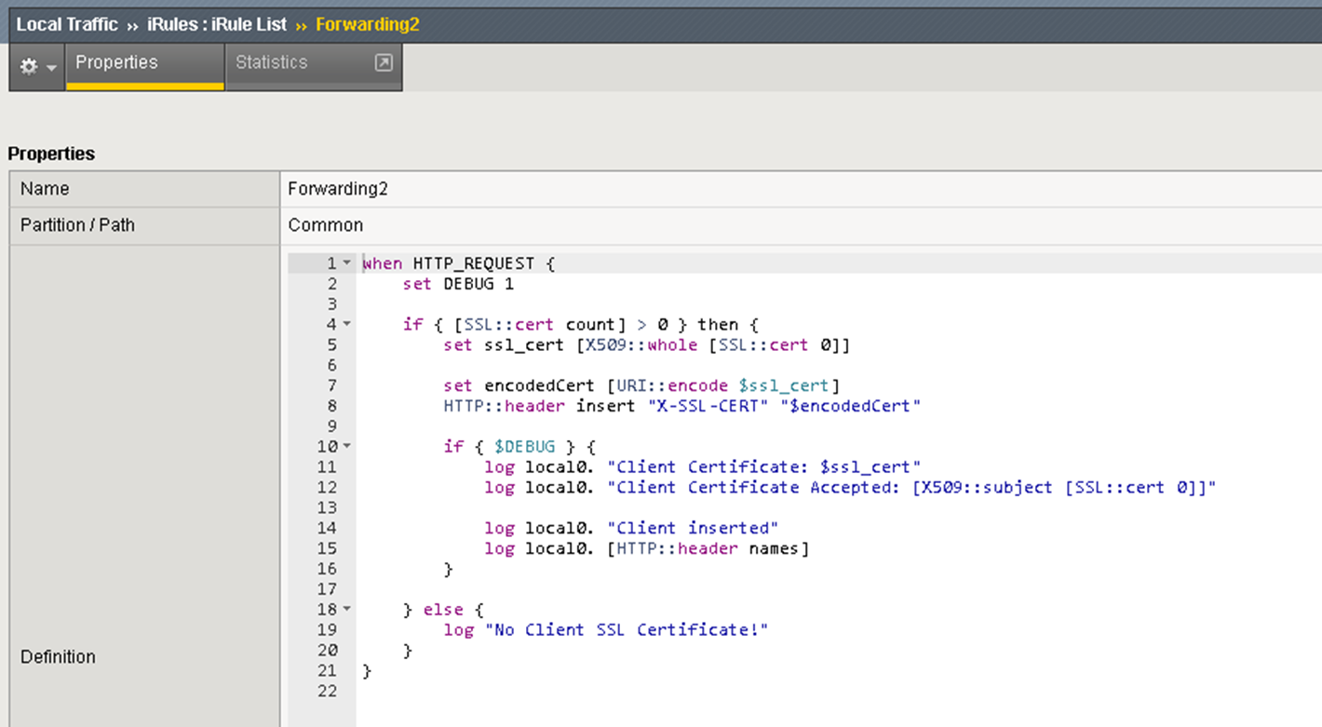This screenshot has height=727, width=1322.
Task: Click the HTTP::header insert code line
Action: click(681, 406)
